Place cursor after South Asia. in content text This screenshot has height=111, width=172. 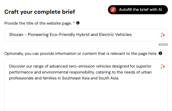pyautogui.click(x=119, y=78)
